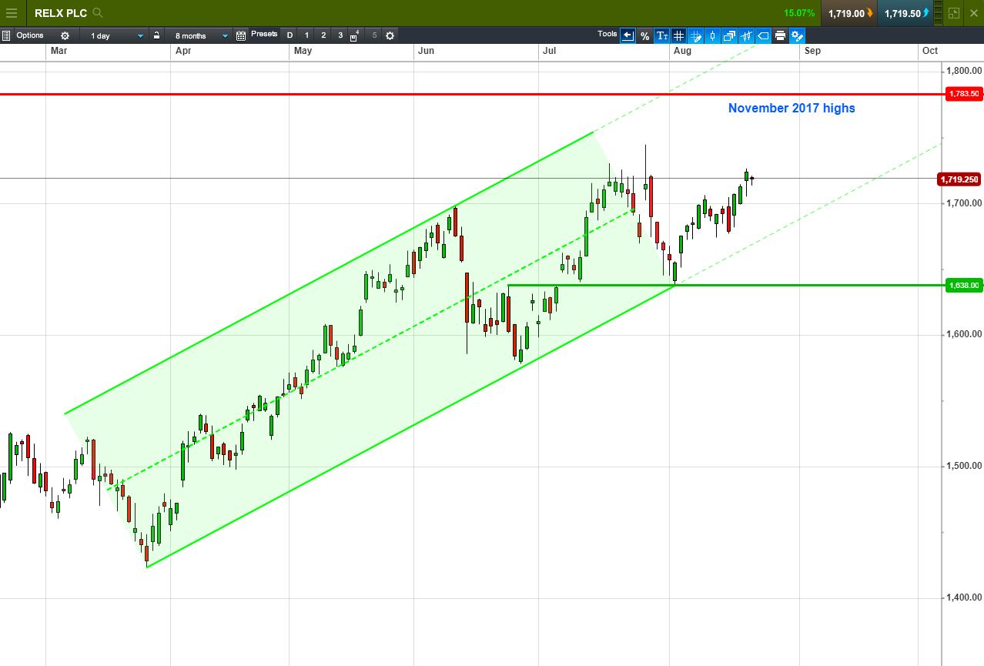This screenshot has width=984, height=666.
Task: Open drawing settings gear-pencil icon
Action: click(x=797, y=35)
